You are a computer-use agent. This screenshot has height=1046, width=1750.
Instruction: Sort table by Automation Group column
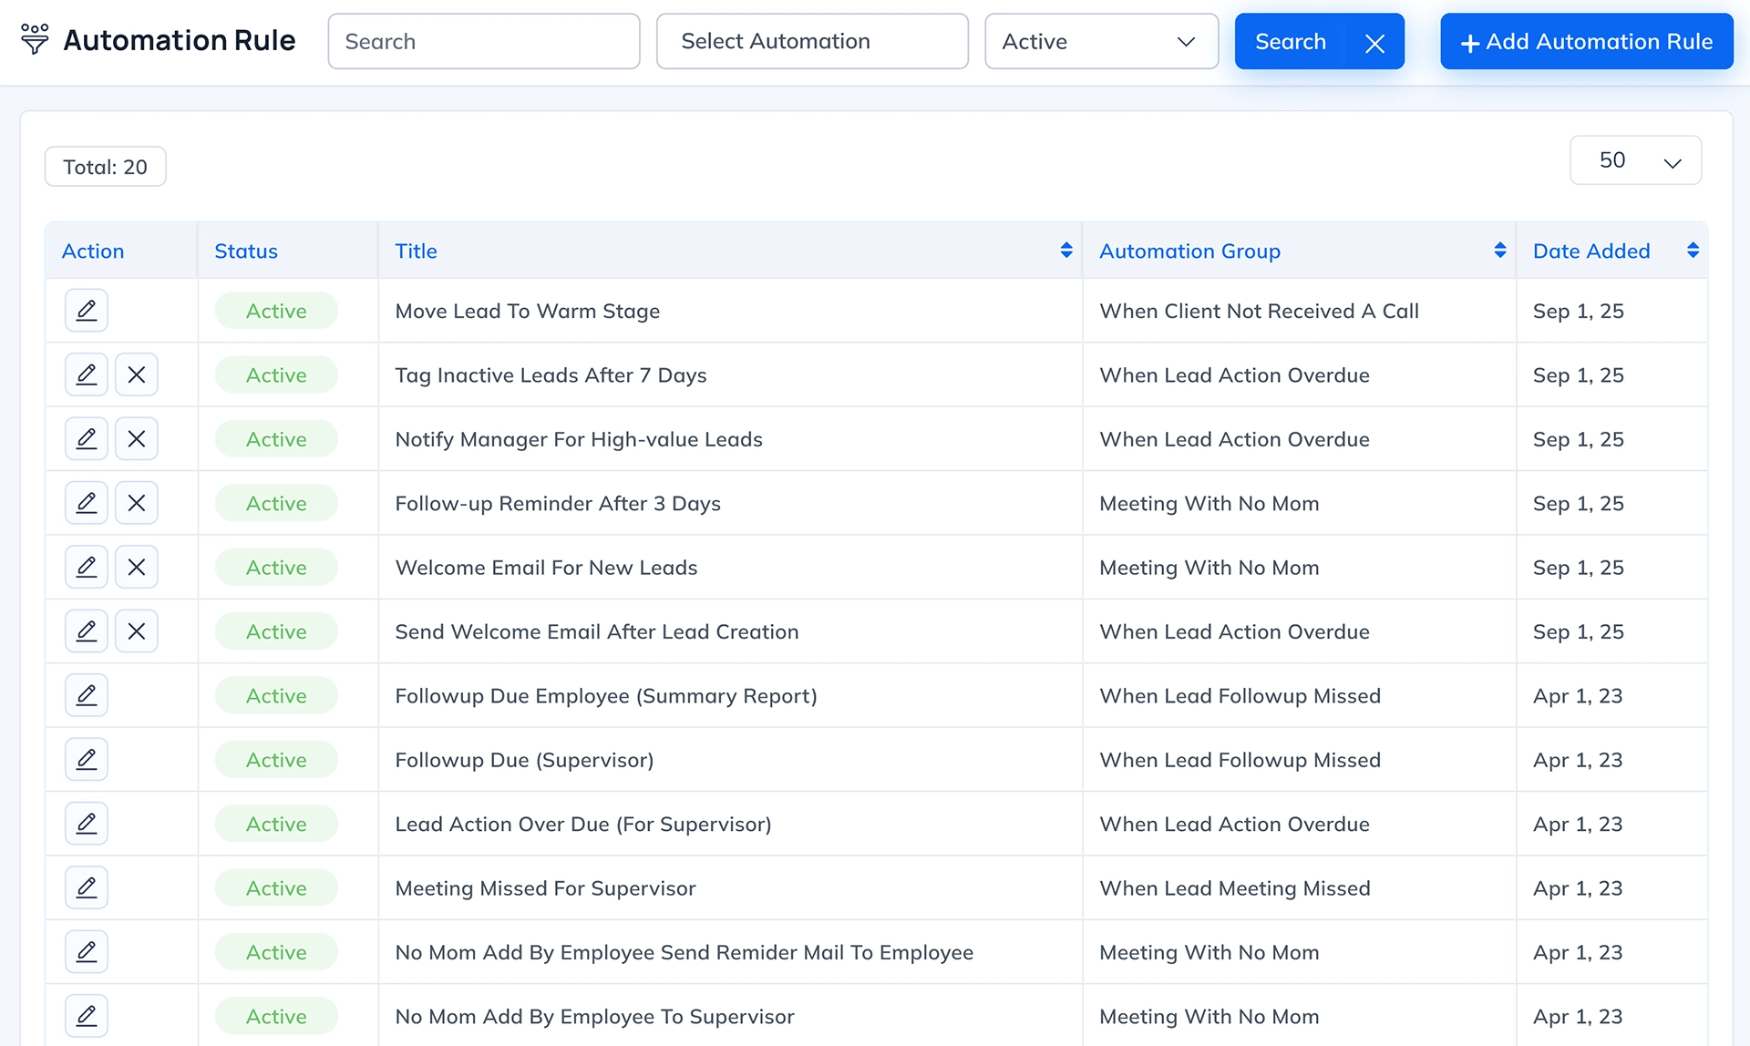tap(1499, 251)
